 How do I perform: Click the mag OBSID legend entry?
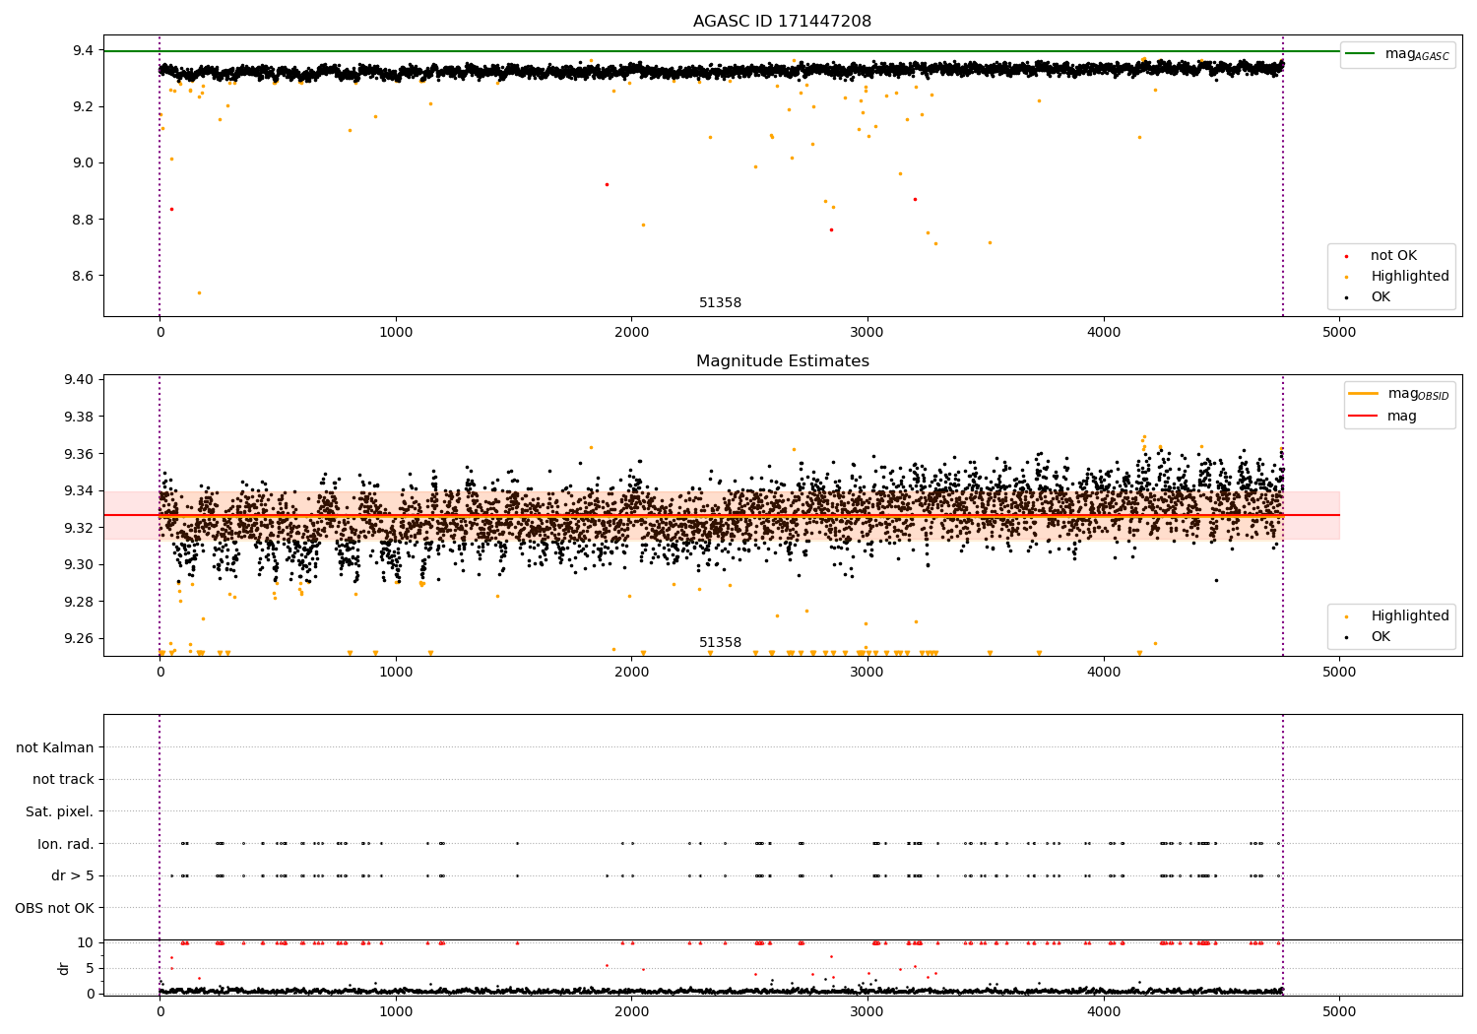coord(1397,394)
